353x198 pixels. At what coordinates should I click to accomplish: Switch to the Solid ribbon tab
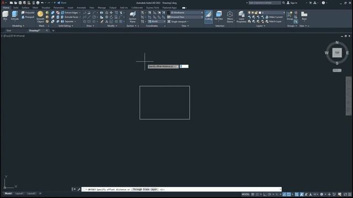(x=16, y=8)
